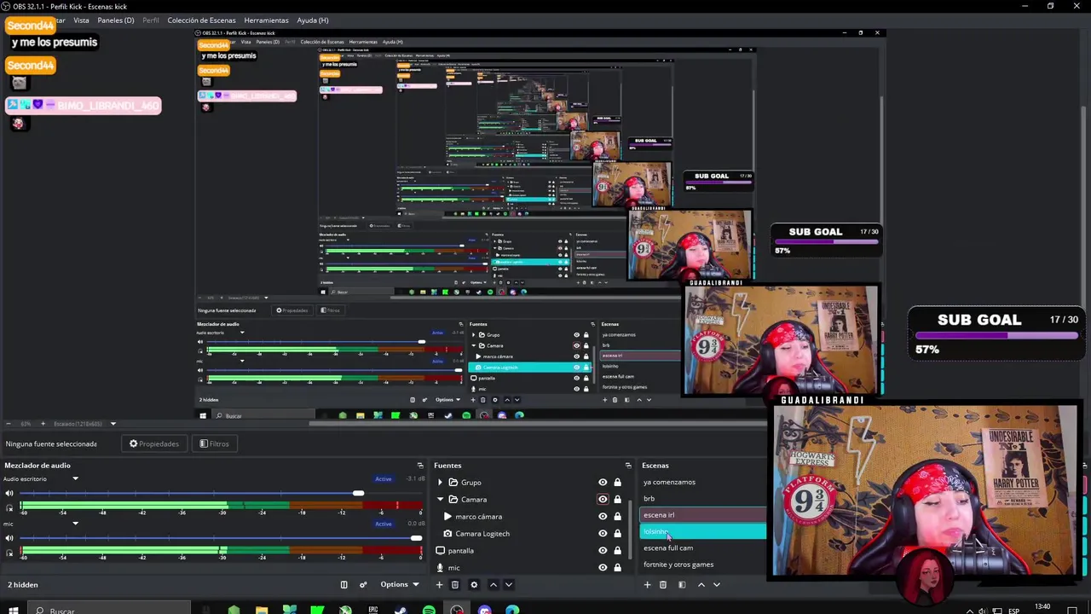1091x614 pixels.
Task: Move source up in Fuentes toolbar
Action: click(493, 585)
